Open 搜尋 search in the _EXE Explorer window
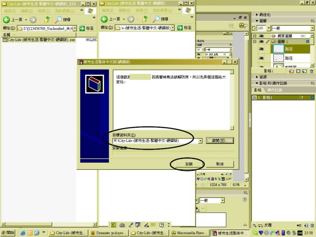 click(63, 19)
